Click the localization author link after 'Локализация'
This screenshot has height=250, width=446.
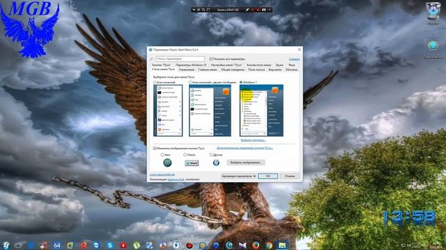176,179
